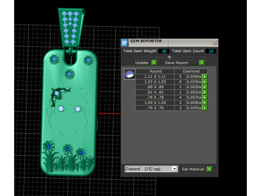This screenshot has width=261, height=196.
Task: Select the left eye gem on pendant
Action: [x=61, y=109]
